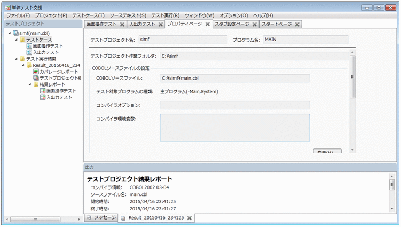The image size is (401, 227).
Task: Click the 2015/04/16 23:41:25 start time
Action: [153, 202]
